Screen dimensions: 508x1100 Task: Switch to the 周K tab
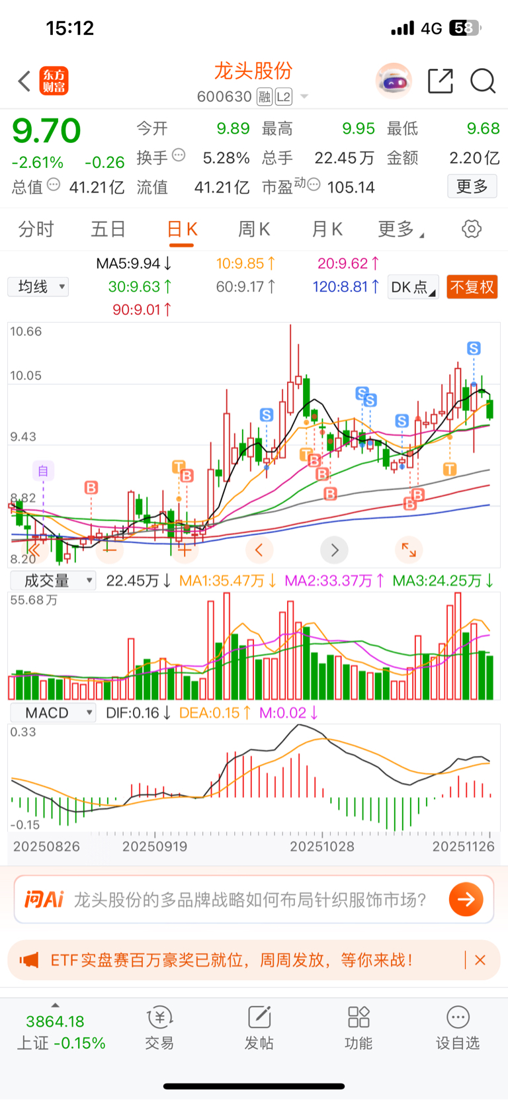tap(254, 230)
